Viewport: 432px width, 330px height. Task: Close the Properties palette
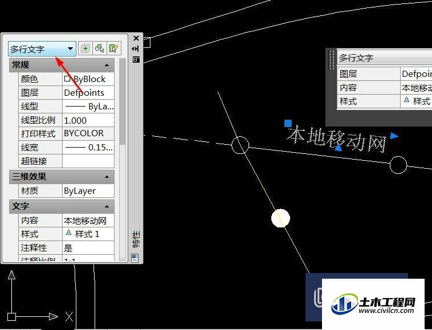tap(136, 38)
